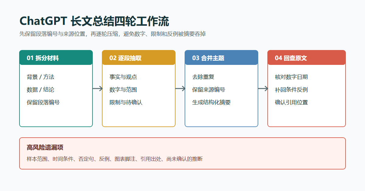Click the title ChatGPT 长文总结四轮工作流

(x=94, y=22)
